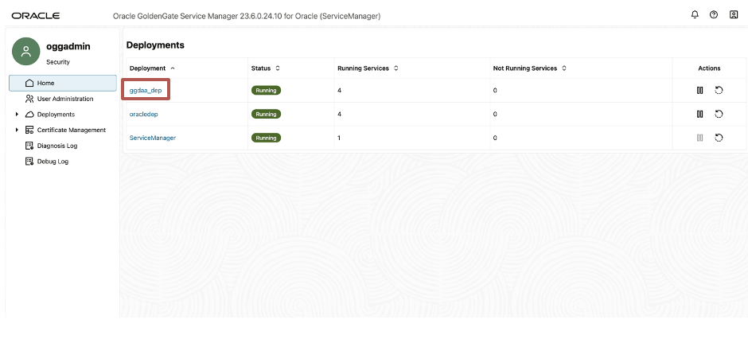Image resolution: width=748 pixels, height=347 pixels.
Task: Click the GoldenGate Service Manager title text
Action: (x=247, y=16)
